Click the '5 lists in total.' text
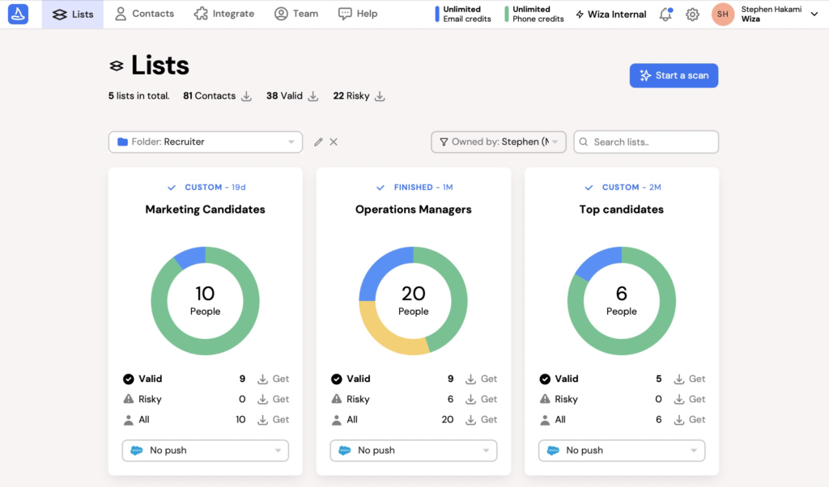829x487 pixels. tap(139, 95)
